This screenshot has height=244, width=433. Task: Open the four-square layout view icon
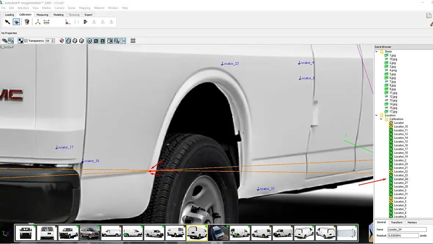(133, 41)
